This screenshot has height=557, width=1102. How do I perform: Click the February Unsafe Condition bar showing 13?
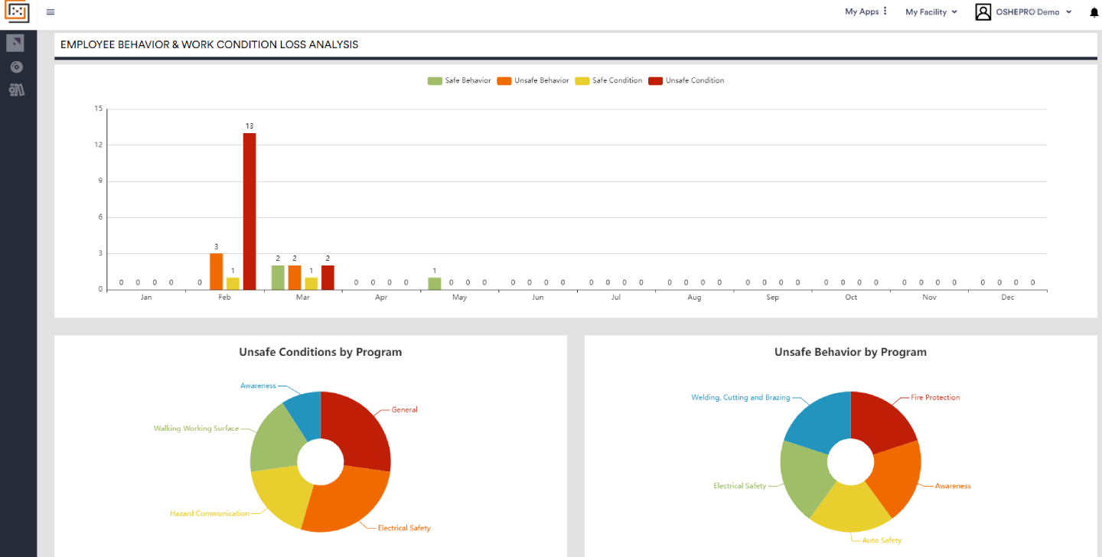(249, 211)
